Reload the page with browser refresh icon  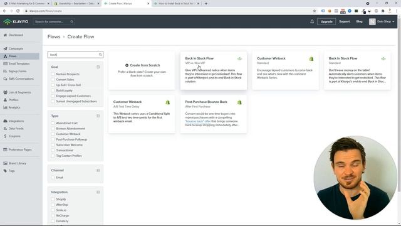point(18,11)
